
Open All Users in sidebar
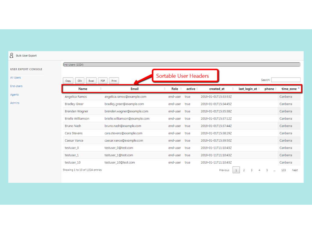(x=16, y=78)
